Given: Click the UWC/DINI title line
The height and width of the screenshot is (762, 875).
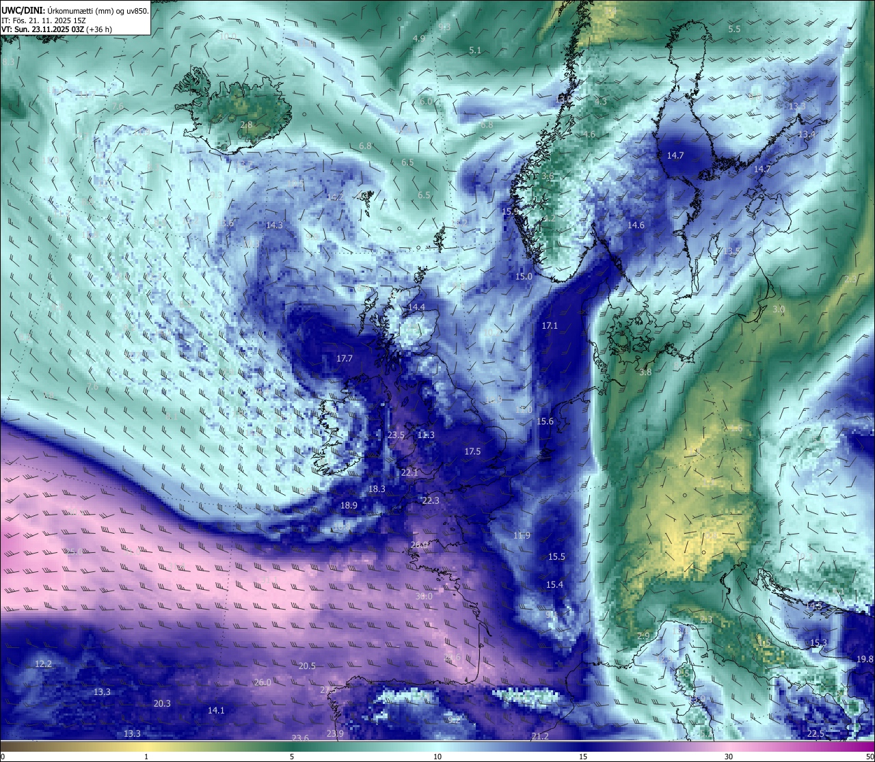Looking at the screenshot, I should (x=75, y=10).
